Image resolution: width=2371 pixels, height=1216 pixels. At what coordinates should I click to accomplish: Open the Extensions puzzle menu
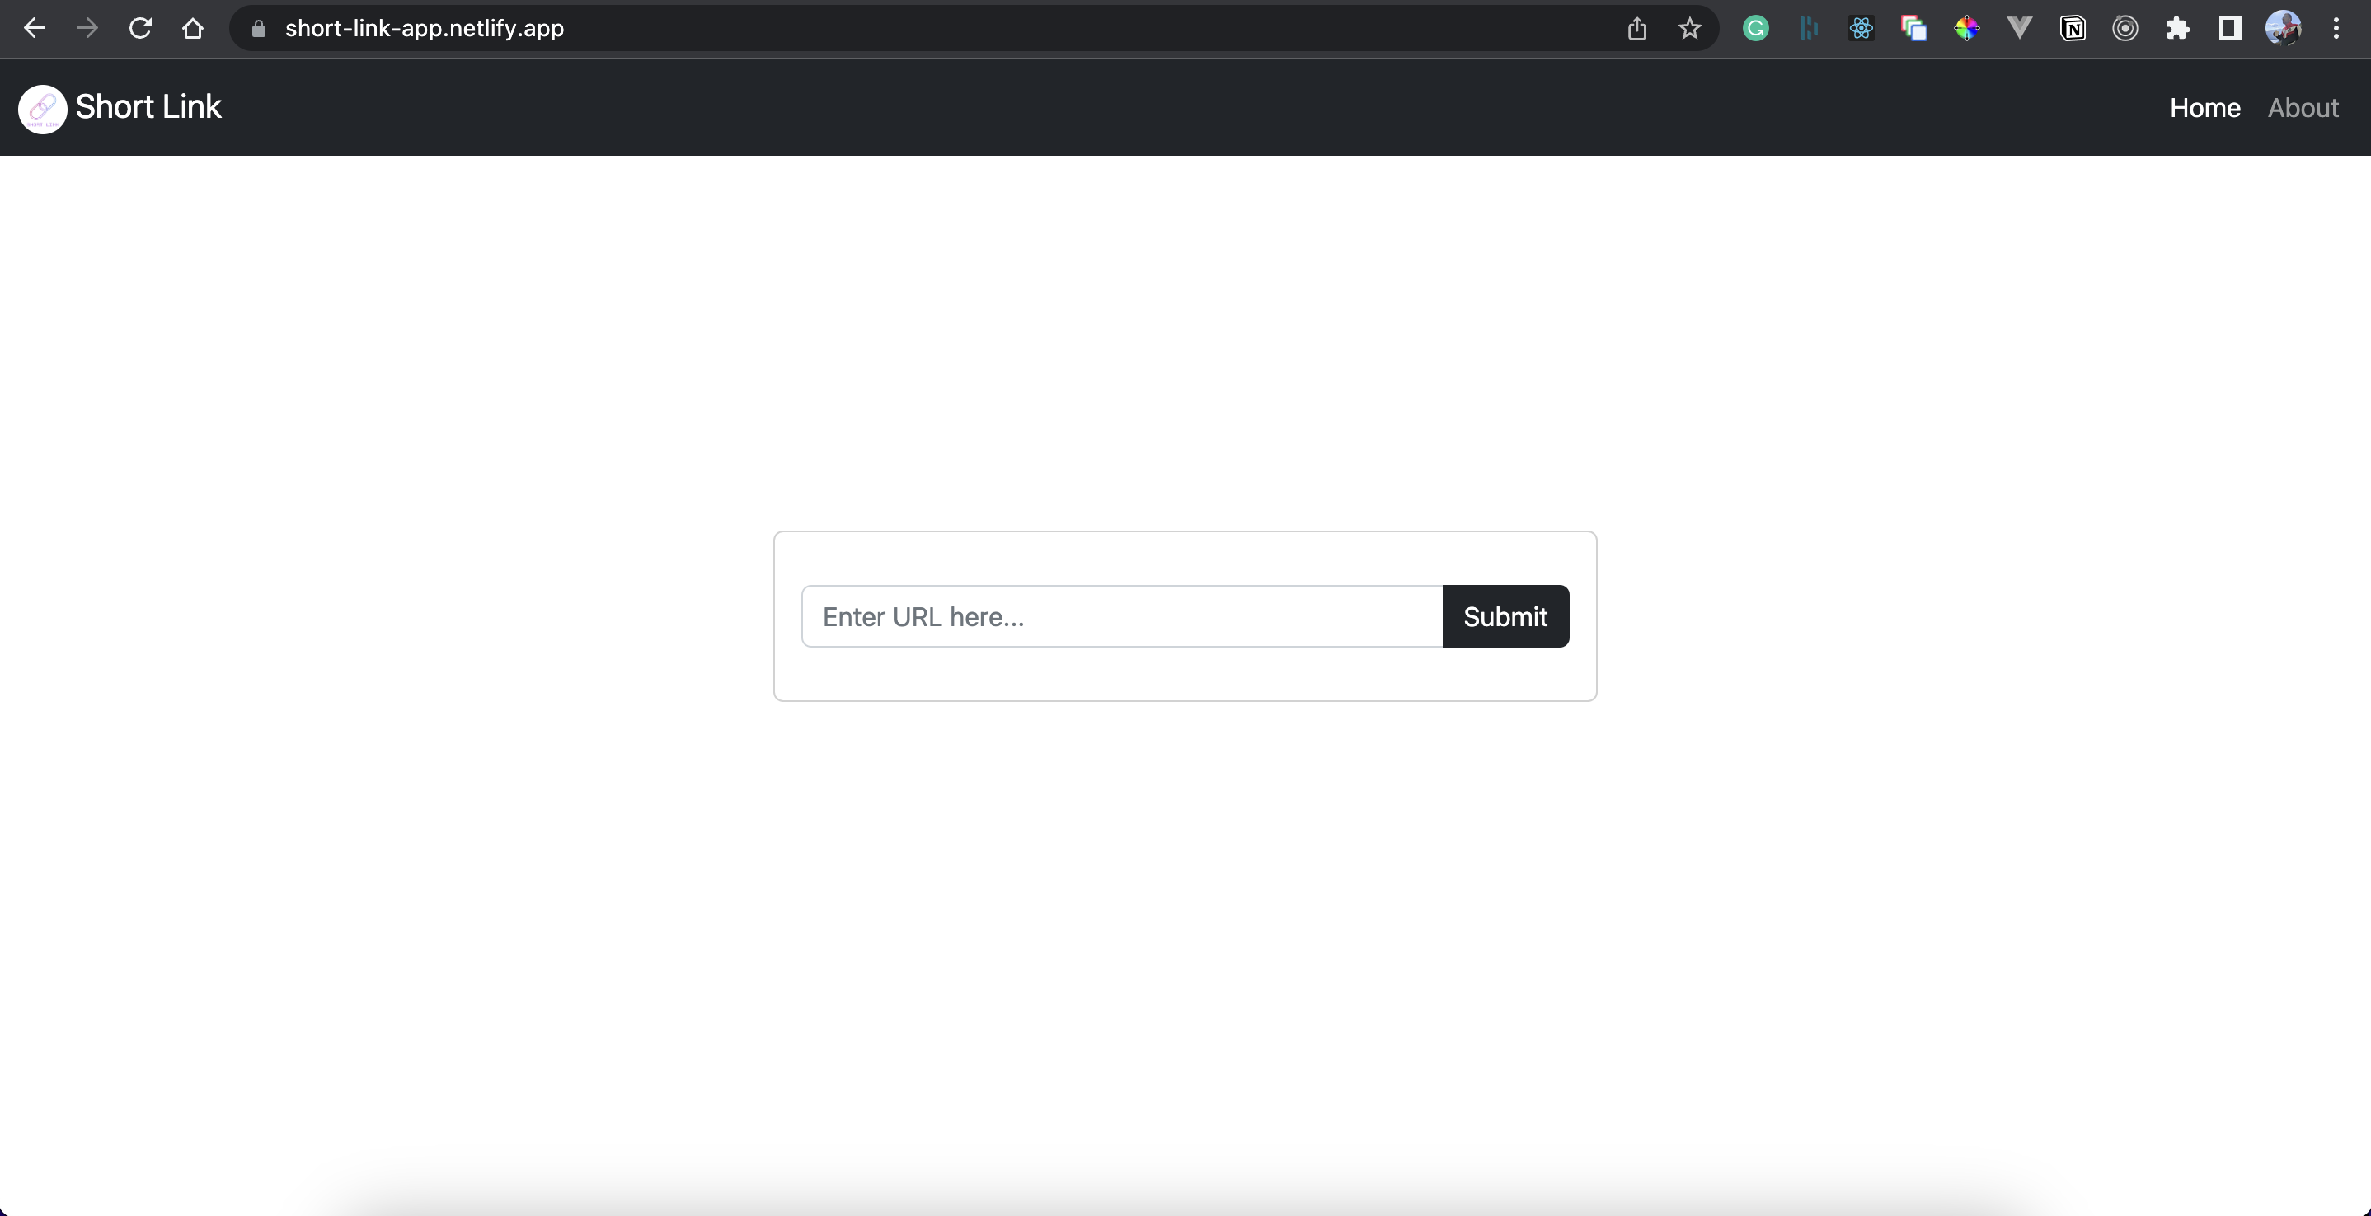[x=2178, y=29]
